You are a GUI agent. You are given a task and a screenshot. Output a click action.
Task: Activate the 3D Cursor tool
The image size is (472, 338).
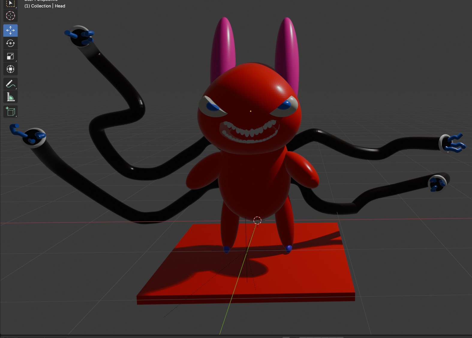pos(10,16)
